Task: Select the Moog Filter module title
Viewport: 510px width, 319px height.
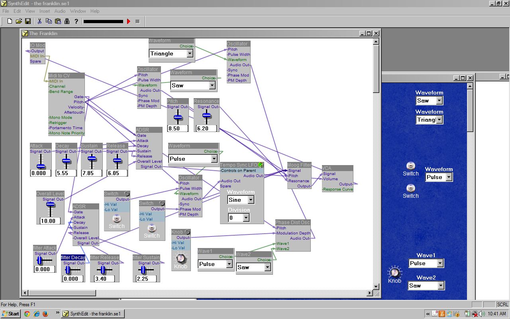Action: [x=299, y=165]
